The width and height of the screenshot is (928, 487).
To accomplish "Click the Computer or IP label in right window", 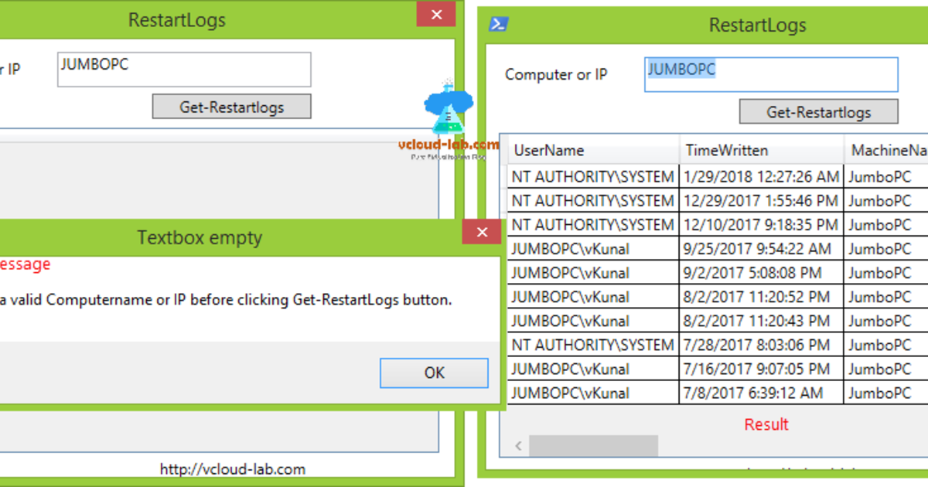I will point(556,74).
